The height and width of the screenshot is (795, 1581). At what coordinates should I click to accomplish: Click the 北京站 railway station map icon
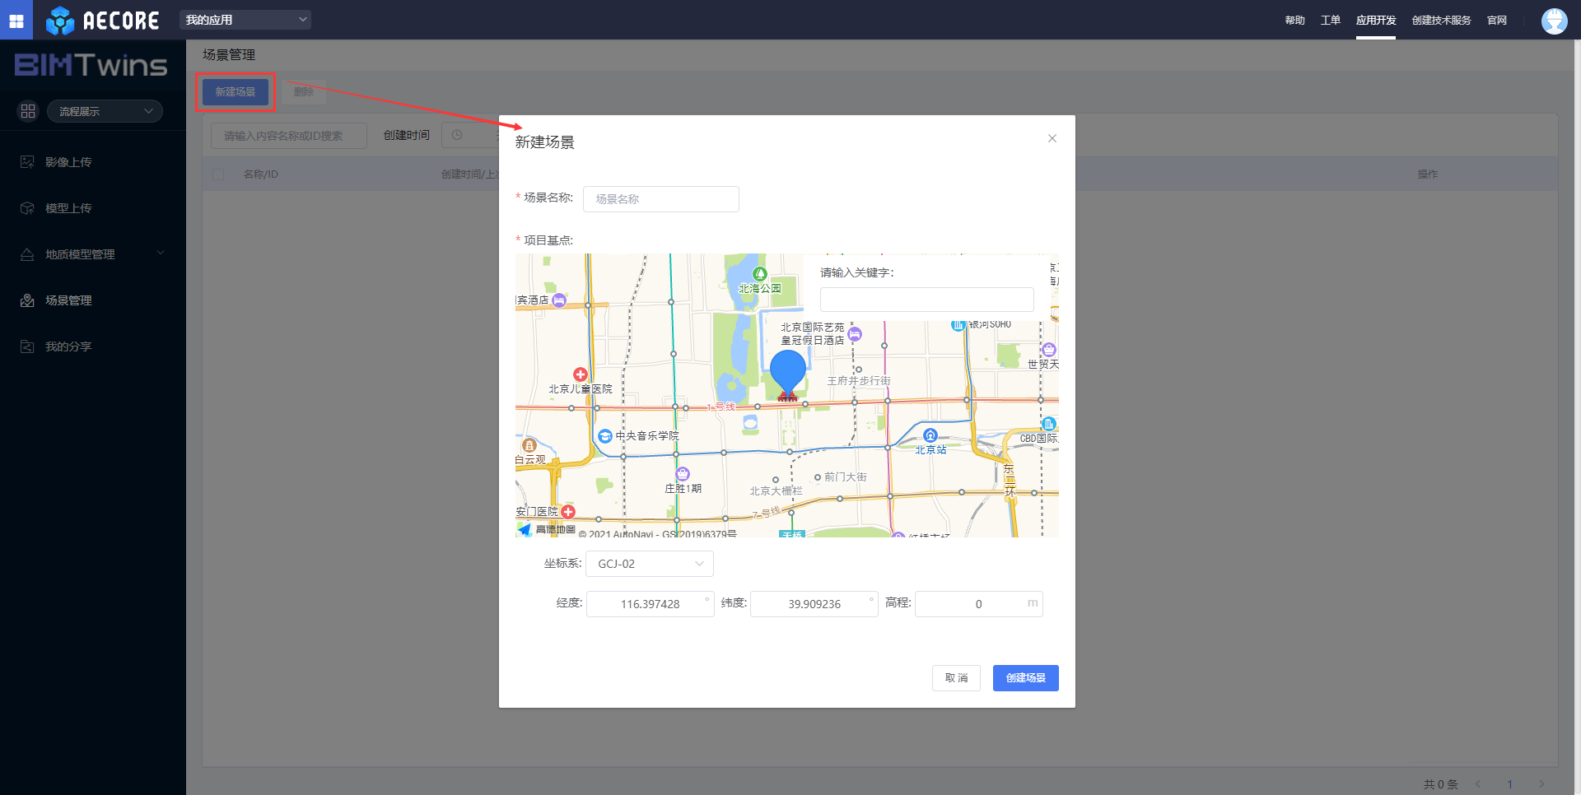click(930, 435)
